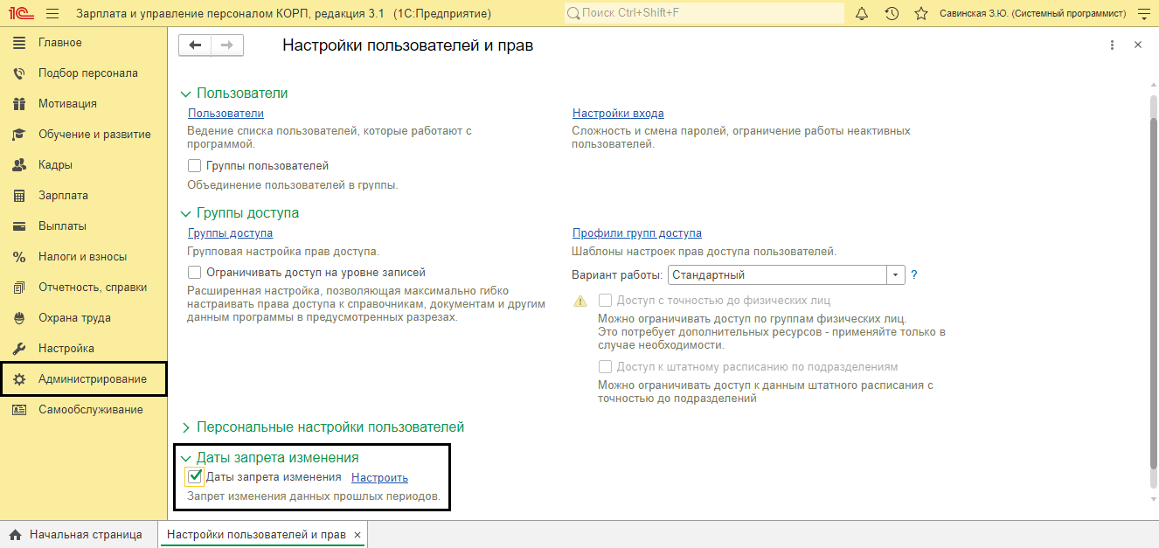Open favorites star icon
The width and height of the screenshot is (1159, 548).
(920, 14)
